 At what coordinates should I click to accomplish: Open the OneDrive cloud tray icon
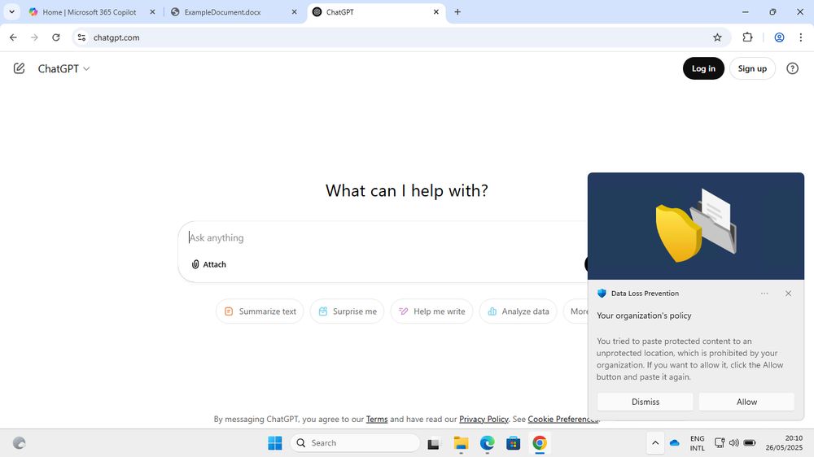[674, 443]
